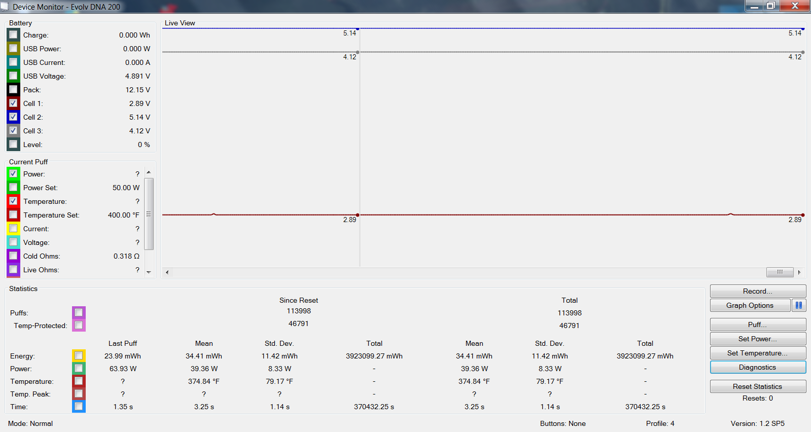The width and height of the screenshot is (811, 432).
Task: Click the Live View horizontal scrollbar thumb
Action: [780, 272]
